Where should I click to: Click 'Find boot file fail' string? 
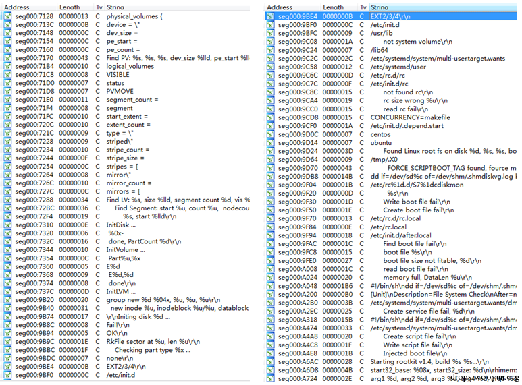coord(415,243)
